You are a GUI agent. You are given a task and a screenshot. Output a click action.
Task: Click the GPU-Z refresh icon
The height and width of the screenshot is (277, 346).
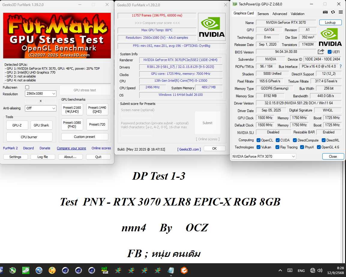[x=333, y=12]
